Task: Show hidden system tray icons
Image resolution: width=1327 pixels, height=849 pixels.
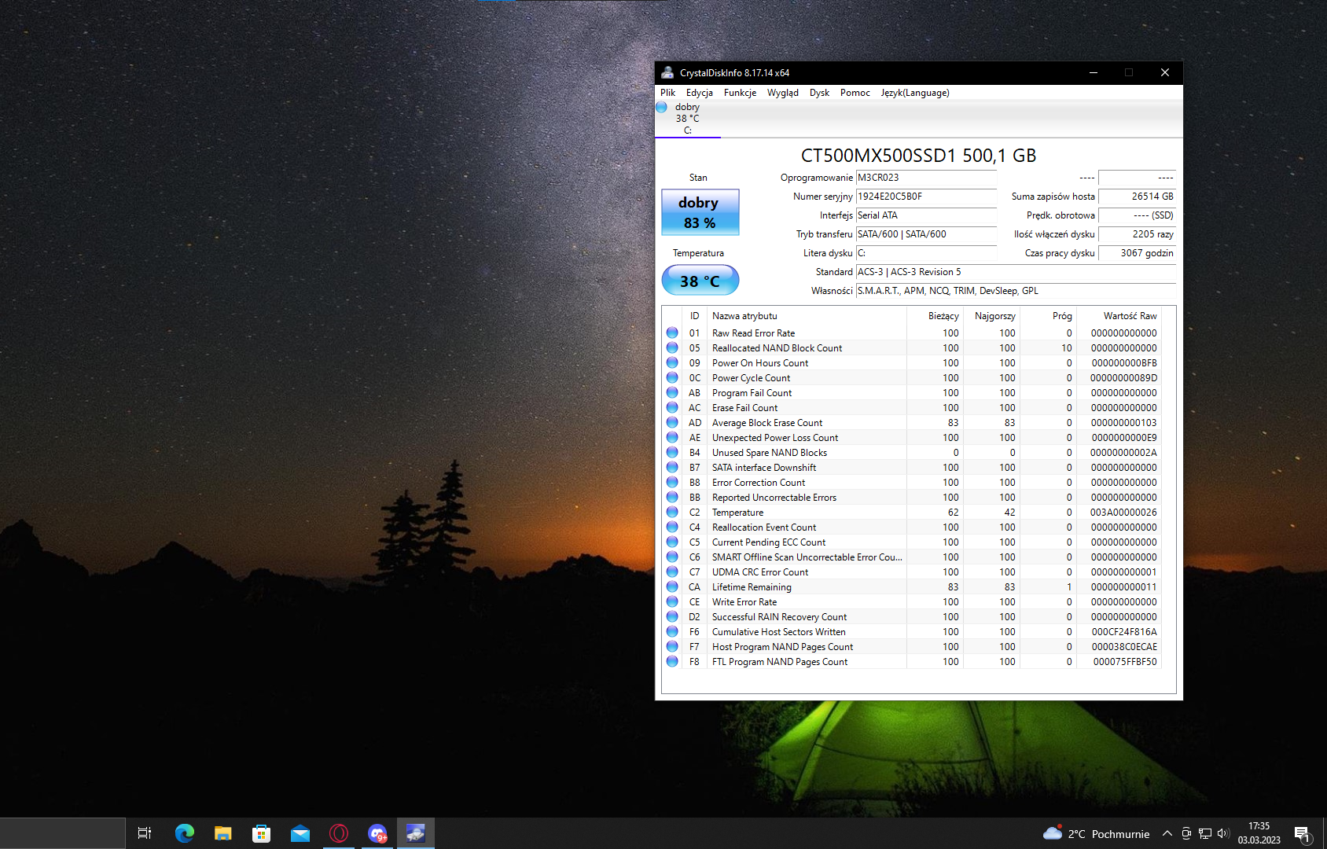Action: click(1167, 833)
